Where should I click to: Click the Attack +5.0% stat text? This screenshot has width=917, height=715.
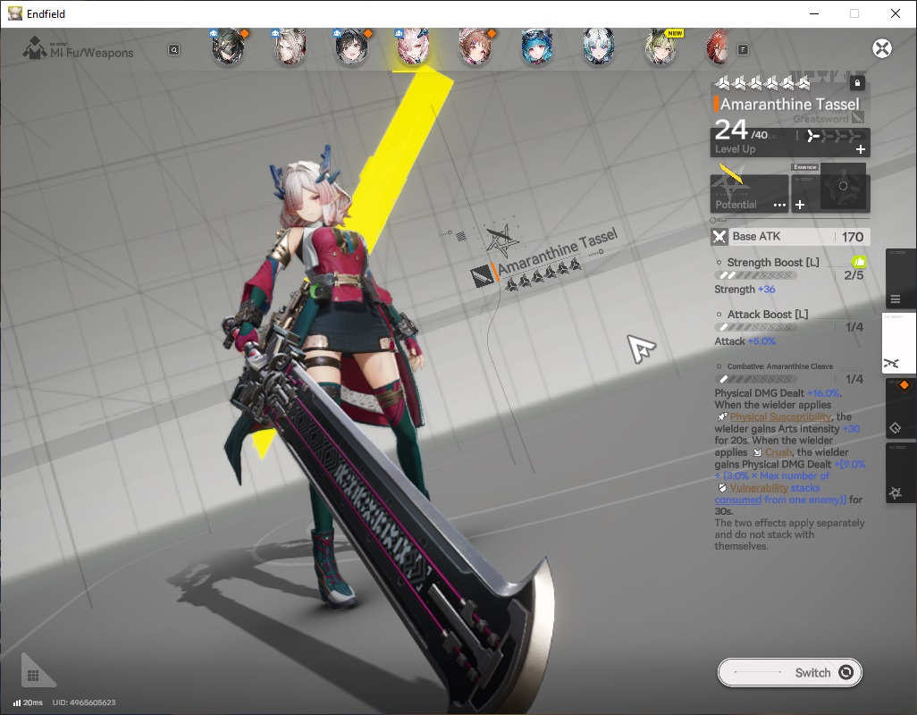tap(745, 341)
